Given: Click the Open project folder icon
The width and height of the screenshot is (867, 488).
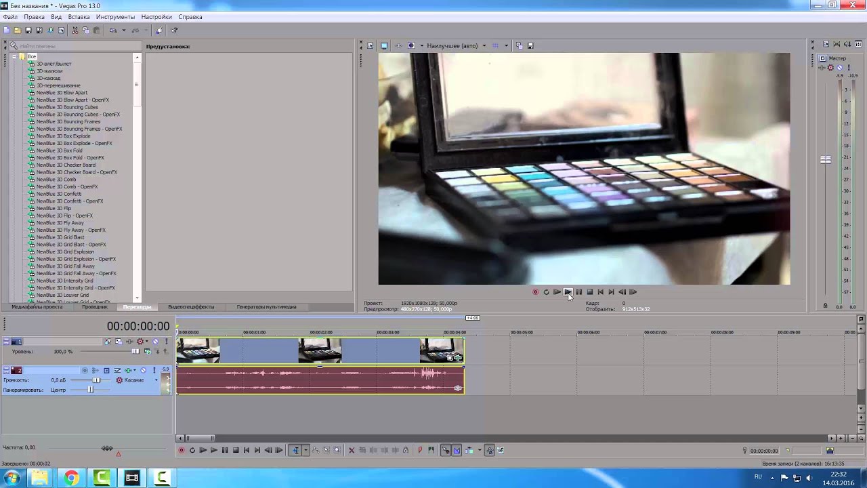Looking at the screenshot, I should tap(17, 30).
